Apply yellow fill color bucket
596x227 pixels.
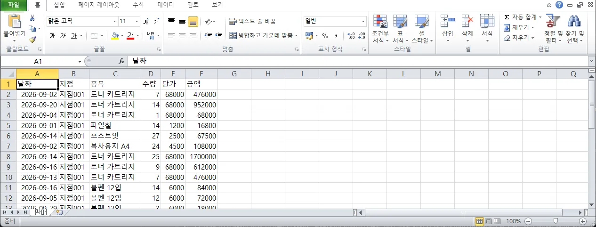115,36
